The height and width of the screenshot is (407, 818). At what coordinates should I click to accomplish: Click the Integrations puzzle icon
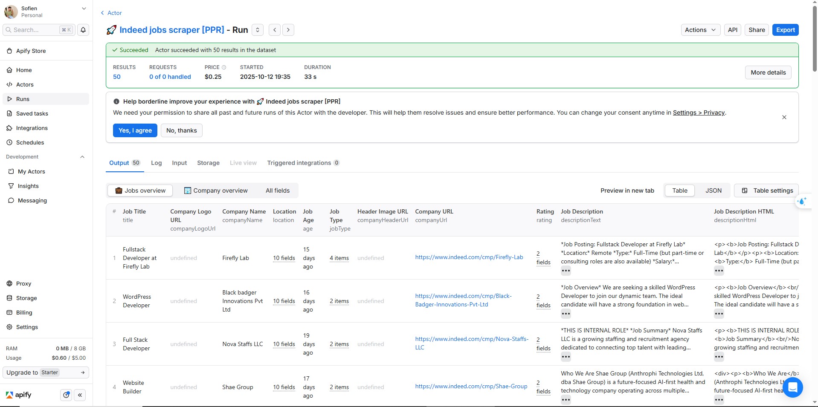[x=10, y=128]
